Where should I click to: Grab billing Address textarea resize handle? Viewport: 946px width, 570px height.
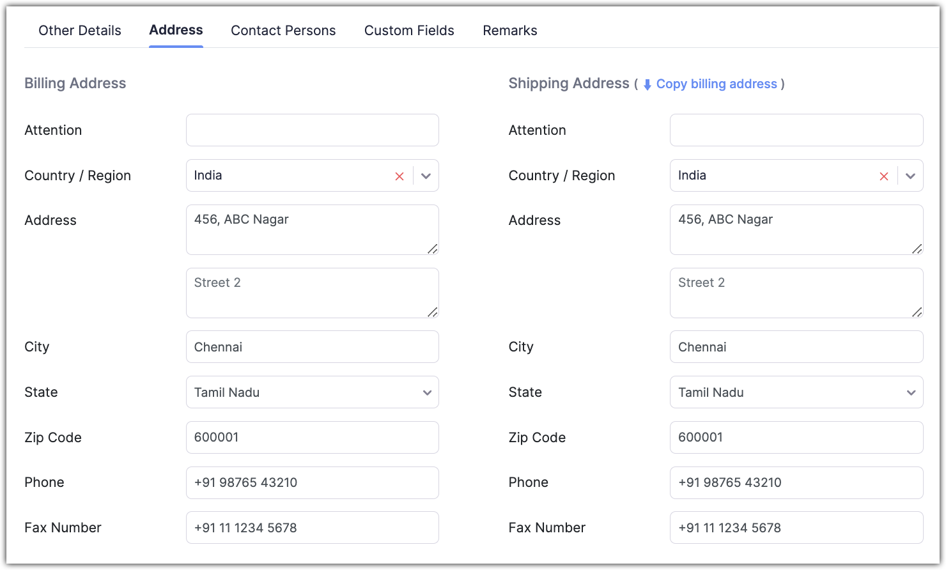click(433, 249)
